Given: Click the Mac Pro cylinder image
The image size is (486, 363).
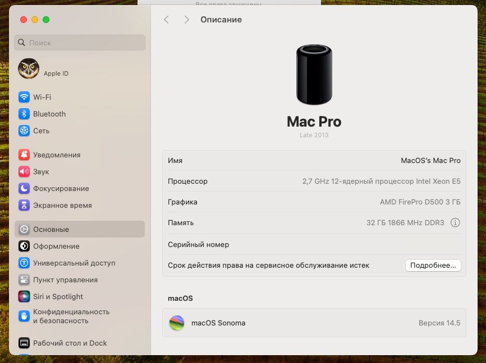Looking at the screenshot, I should pos(314,75).
